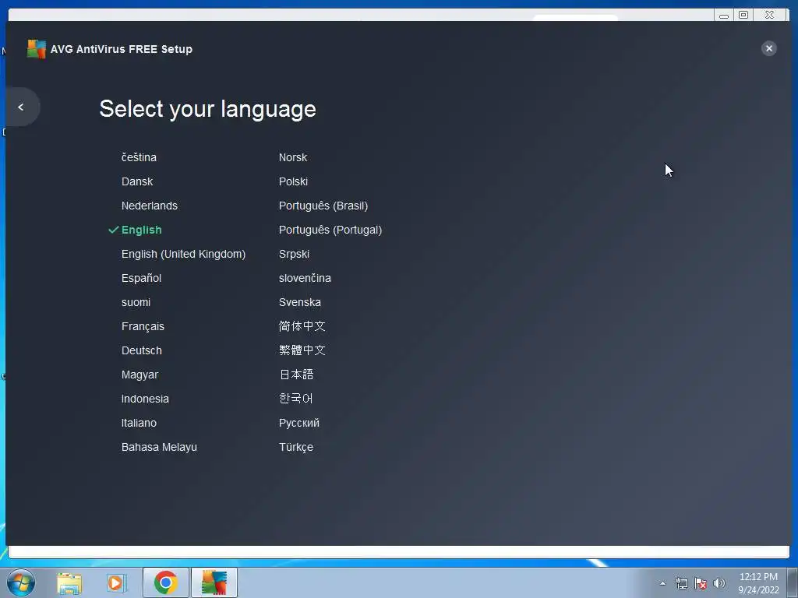Choose čeština as the language
The width and height of the screenshot is (798, 598).
139,157
